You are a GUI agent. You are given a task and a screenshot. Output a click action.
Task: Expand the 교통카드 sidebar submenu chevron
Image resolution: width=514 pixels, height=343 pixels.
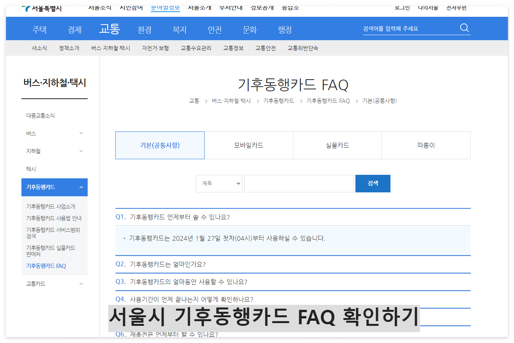(81, 284)
